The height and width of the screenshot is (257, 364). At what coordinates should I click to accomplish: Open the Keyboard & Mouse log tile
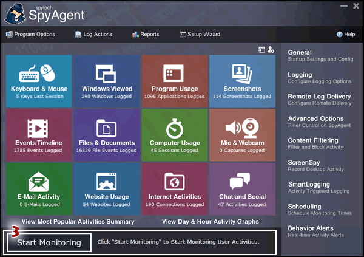(x=39, y=81)
